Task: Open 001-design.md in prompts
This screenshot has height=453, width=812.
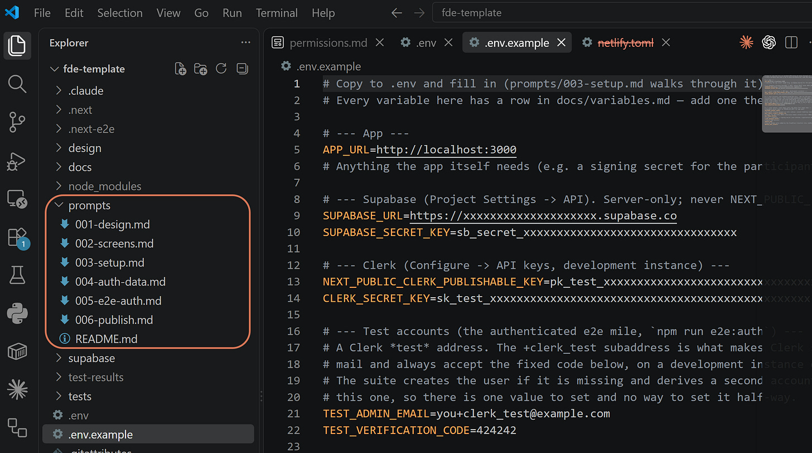Action: [x=112, y=224]
